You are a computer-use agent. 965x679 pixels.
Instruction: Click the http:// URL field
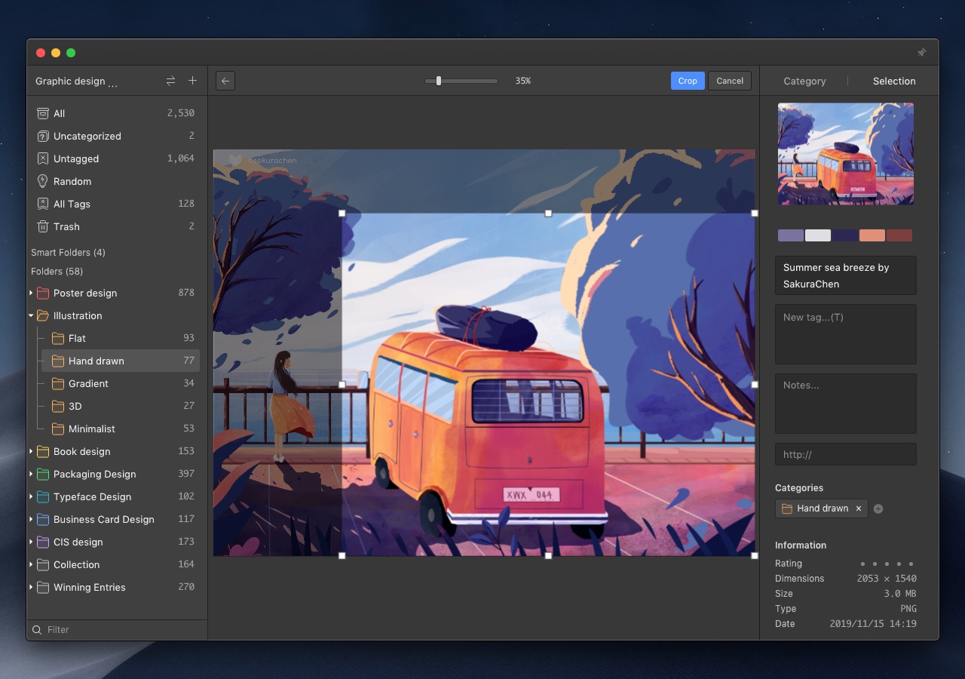[846, 454]
